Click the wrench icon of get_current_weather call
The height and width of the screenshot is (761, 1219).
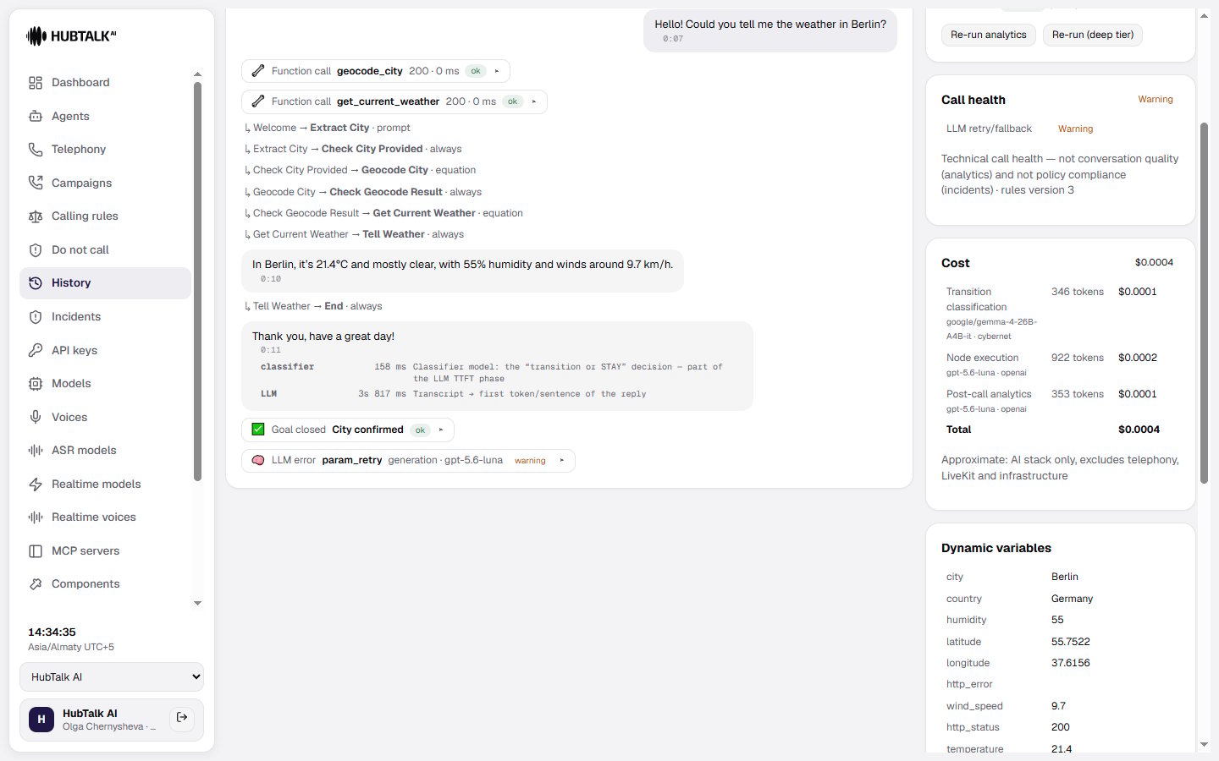click(258, 101)
